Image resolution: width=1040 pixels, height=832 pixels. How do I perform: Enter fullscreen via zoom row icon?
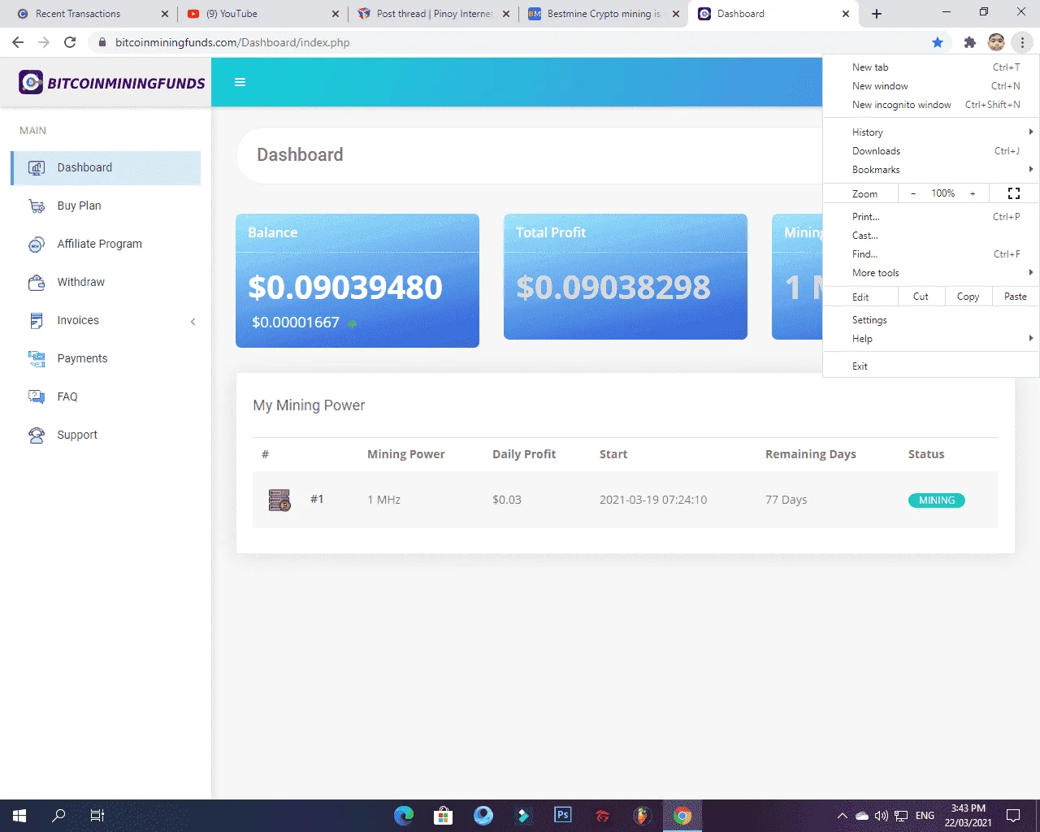1014,193
